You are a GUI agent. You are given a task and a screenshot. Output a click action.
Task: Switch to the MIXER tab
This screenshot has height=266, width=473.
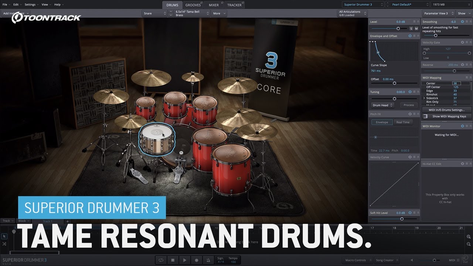tap(214, 5)
